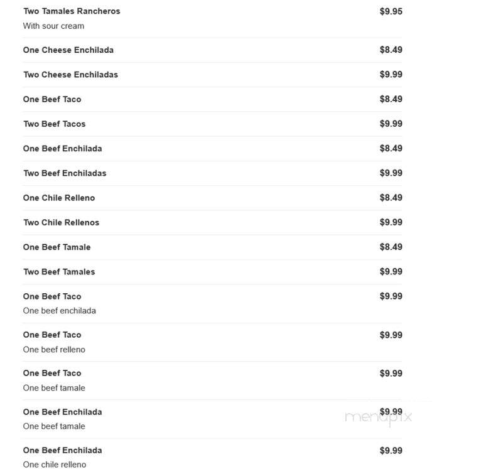Click the $8.49 price for One Chile Relleno

point(391,198)
